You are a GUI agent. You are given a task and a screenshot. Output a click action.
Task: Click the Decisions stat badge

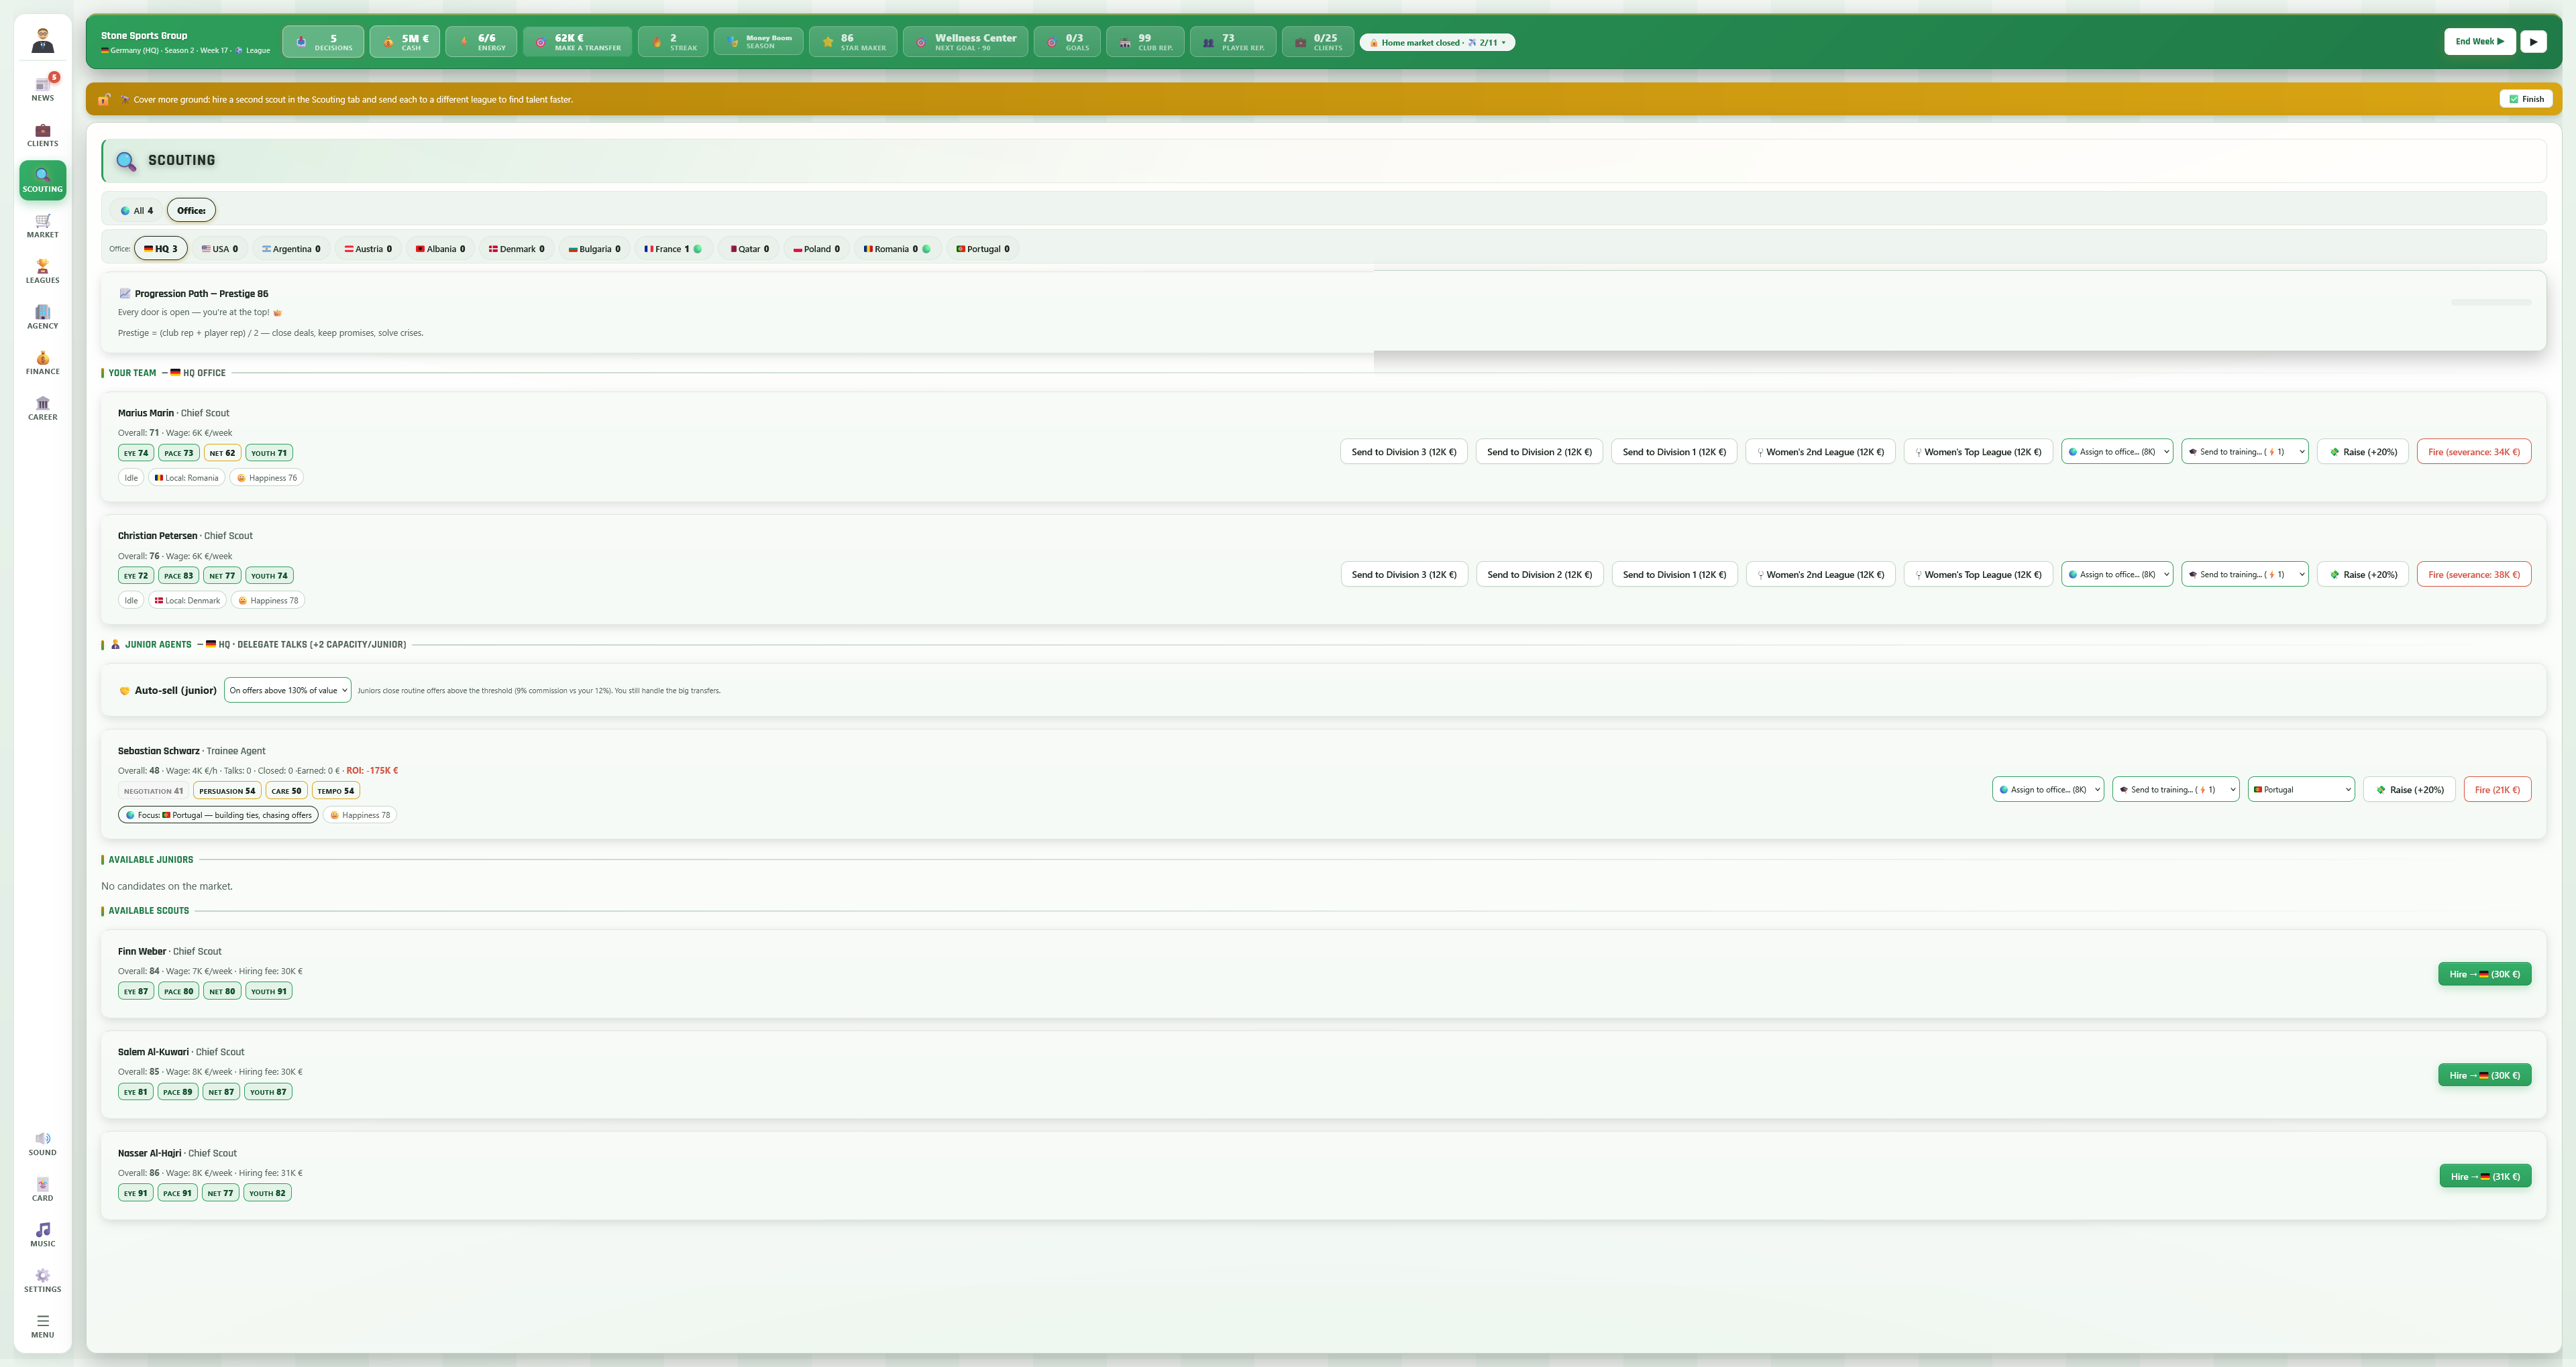(x=323, y=42)
